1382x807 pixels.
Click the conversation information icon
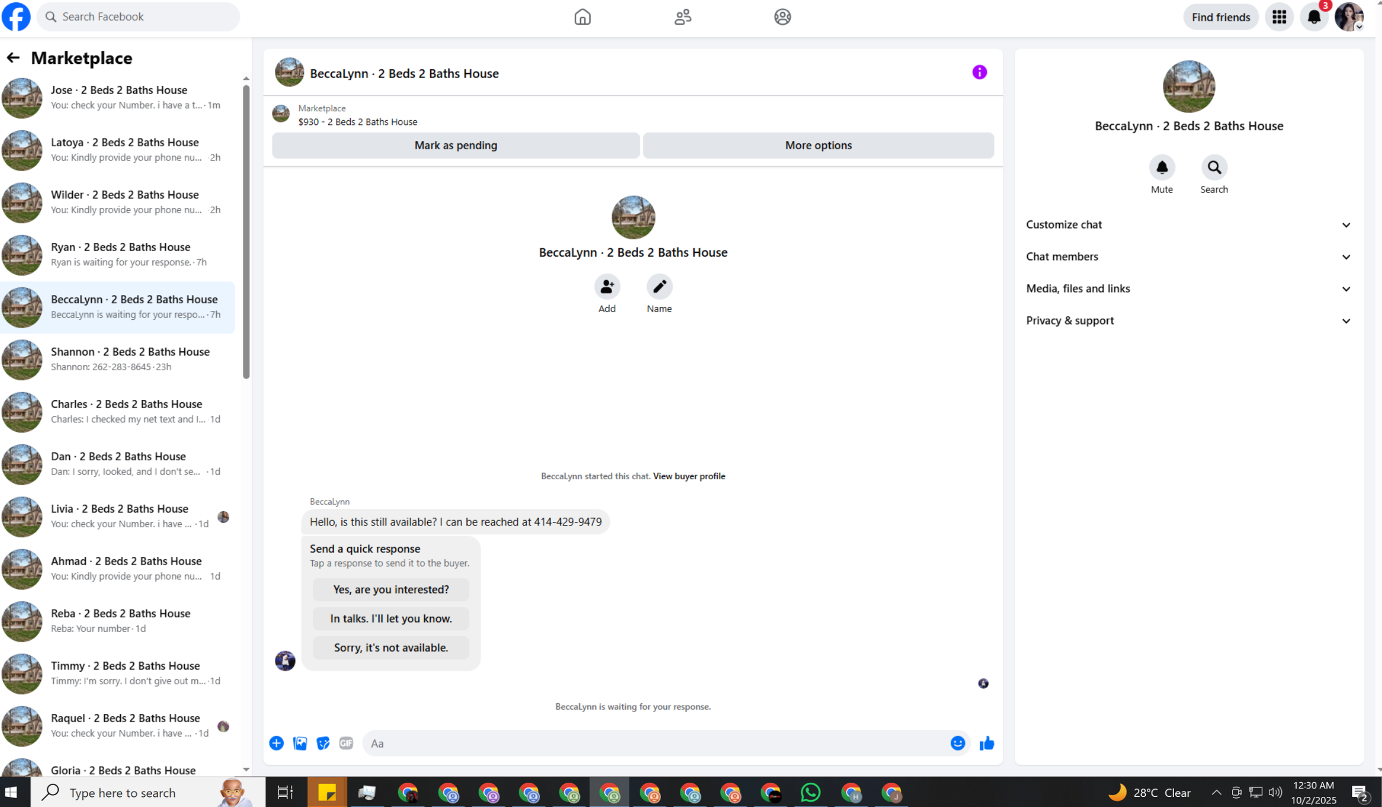(x=979, y=72)
